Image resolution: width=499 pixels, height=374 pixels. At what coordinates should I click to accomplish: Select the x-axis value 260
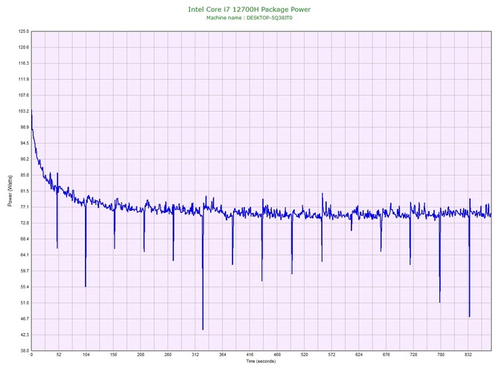[x=168, y=355]
